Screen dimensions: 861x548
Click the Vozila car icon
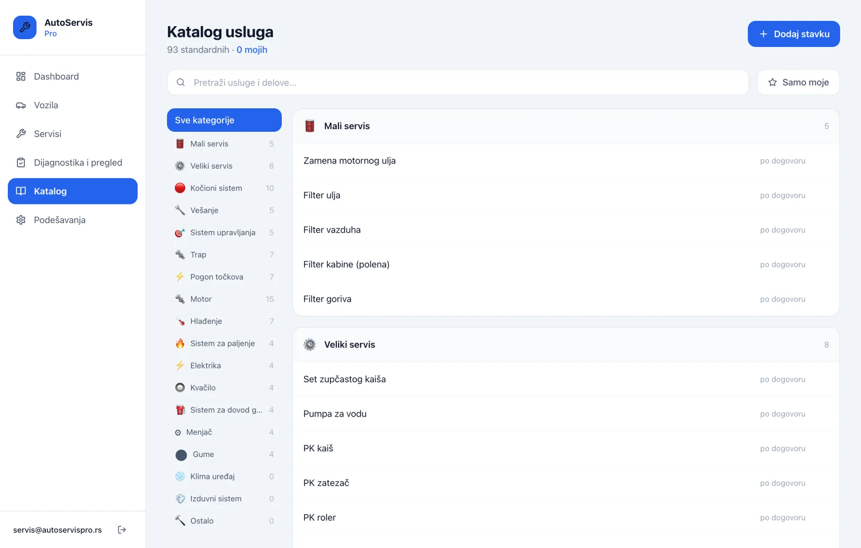21,105
